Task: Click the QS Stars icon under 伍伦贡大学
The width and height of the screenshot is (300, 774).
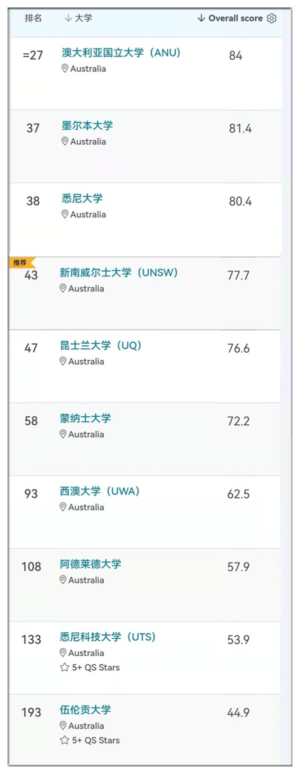Action: pyautogui.click(x=64, y=740)
